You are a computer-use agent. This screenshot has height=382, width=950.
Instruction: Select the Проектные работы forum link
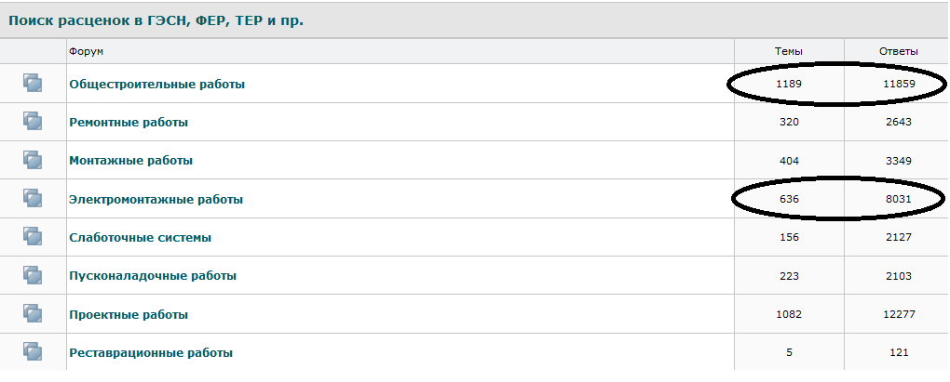pyautogui.click(x=129, y=315)
